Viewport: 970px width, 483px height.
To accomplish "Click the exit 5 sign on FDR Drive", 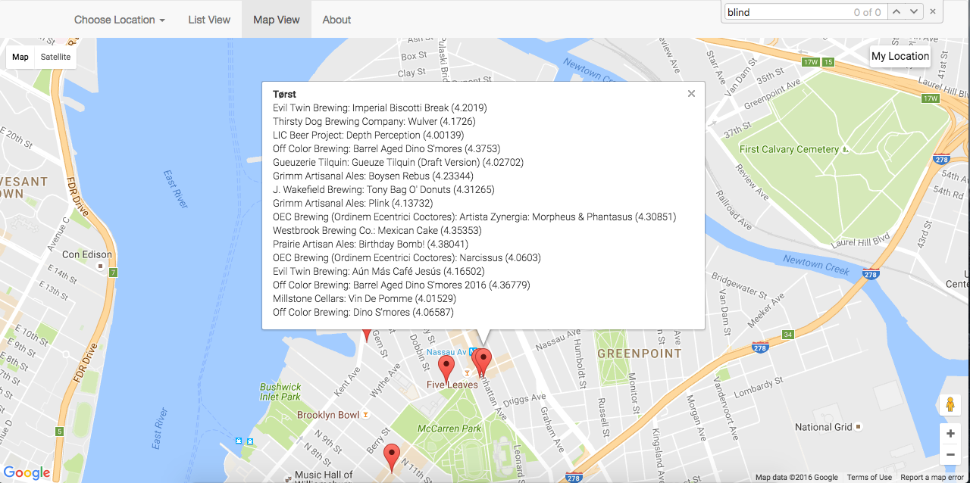I will coord(59,432).
